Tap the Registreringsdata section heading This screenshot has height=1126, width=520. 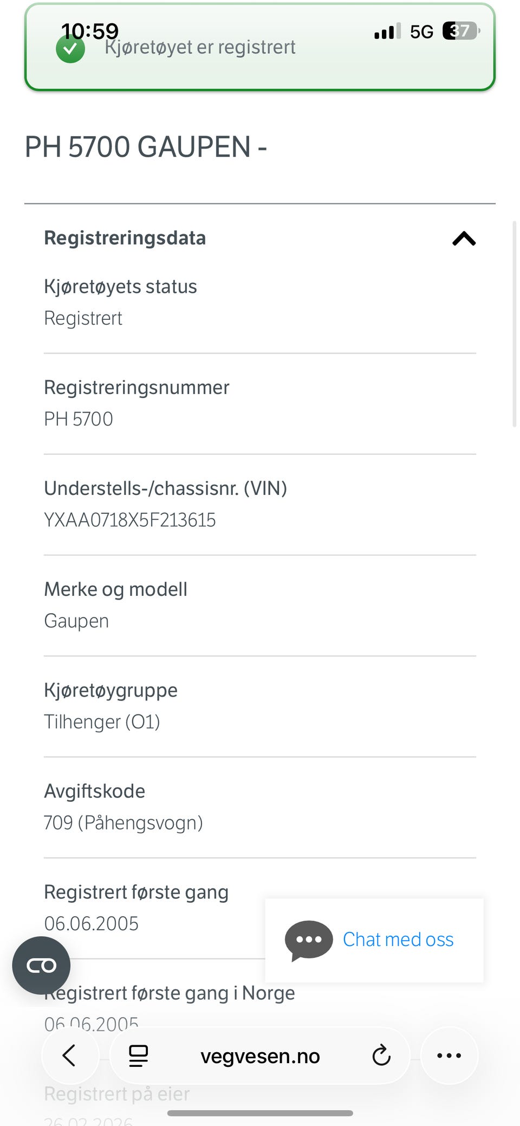(125, 238)
